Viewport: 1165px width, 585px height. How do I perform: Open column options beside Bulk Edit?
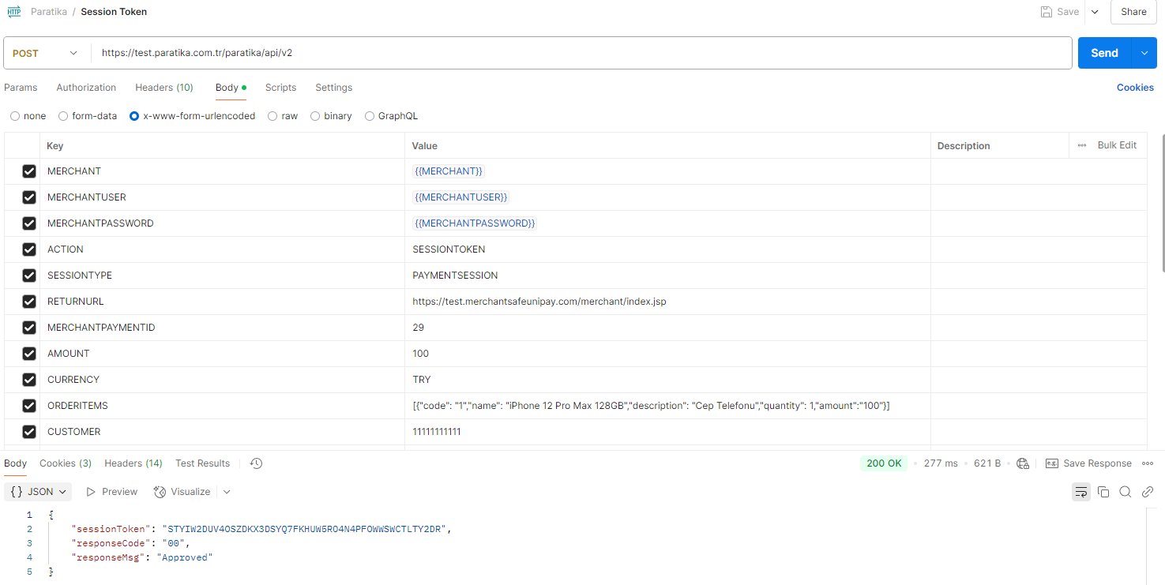1081,145
